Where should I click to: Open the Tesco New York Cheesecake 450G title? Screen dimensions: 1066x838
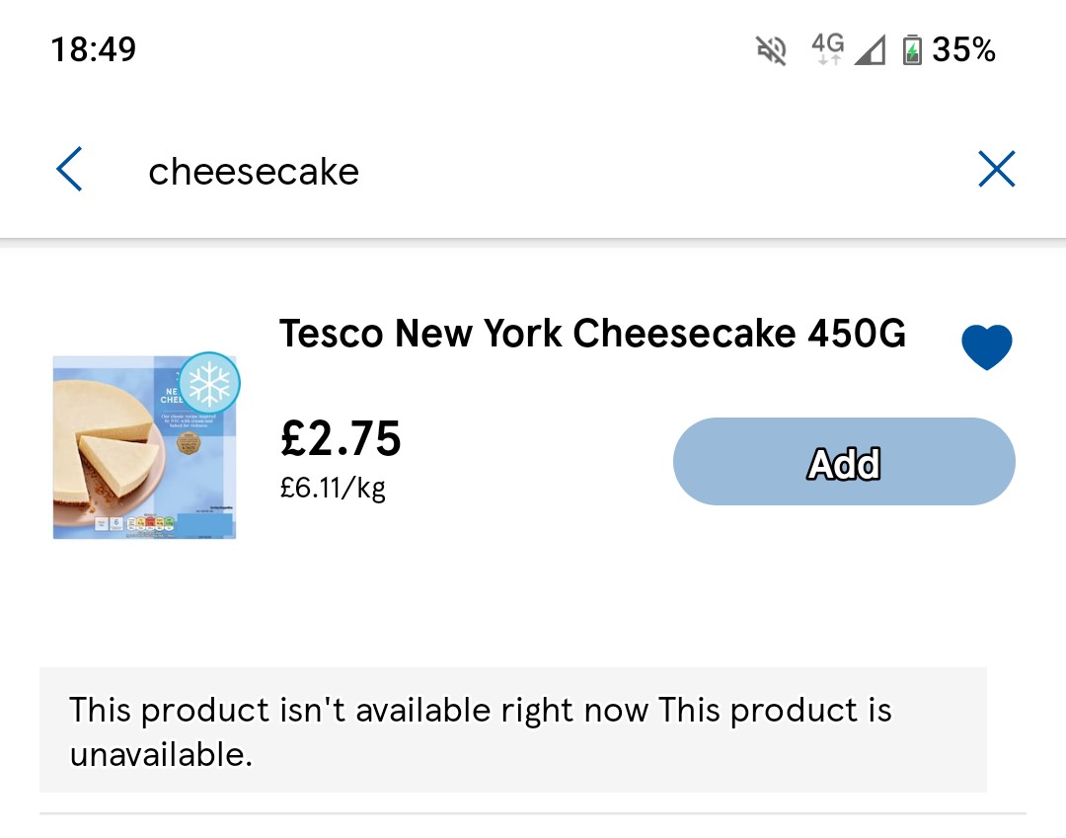tap(592, 334)
